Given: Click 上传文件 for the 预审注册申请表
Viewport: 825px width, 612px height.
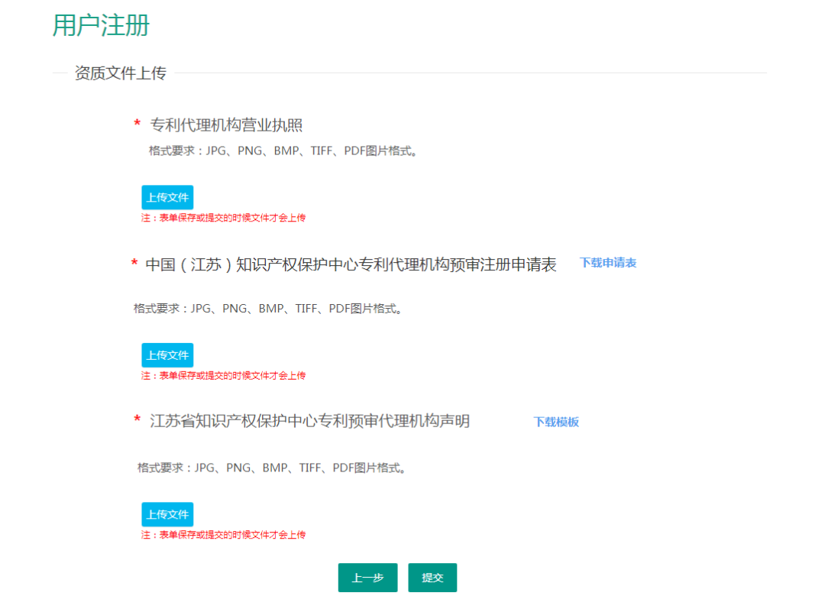Looking at the screenshot, I should point(167,355).
